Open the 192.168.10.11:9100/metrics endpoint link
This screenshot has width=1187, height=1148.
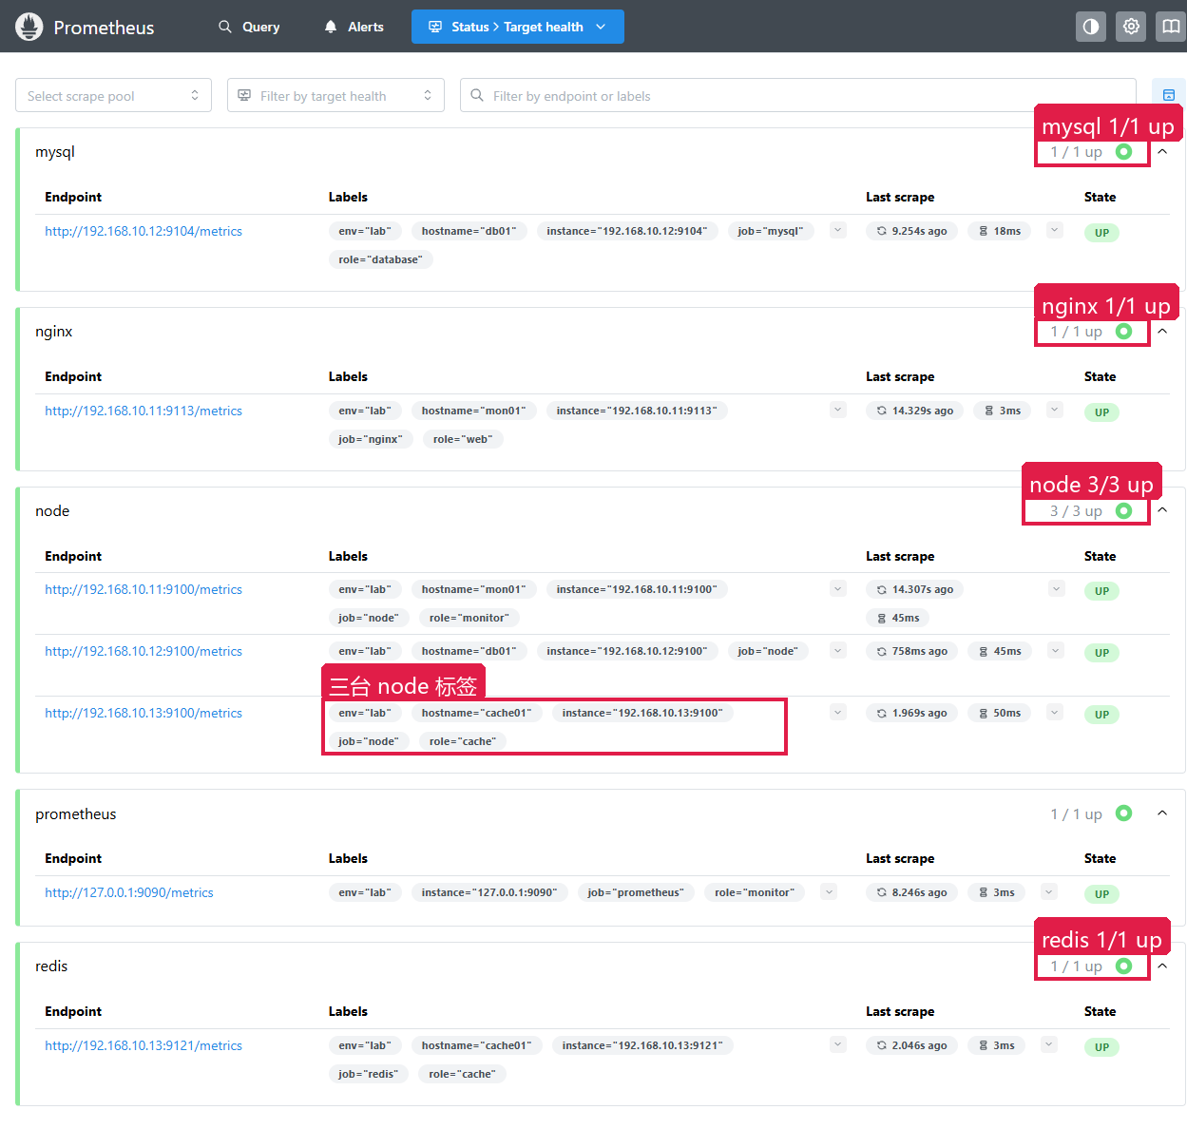pyautogui.click(x=144, y=589)
